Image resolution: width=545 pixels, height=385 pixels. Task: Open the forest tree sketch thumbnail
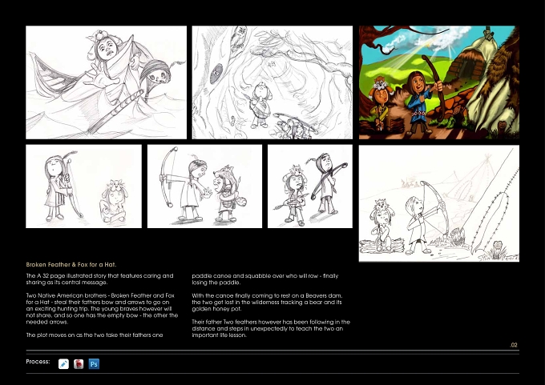tap(272, 82)
